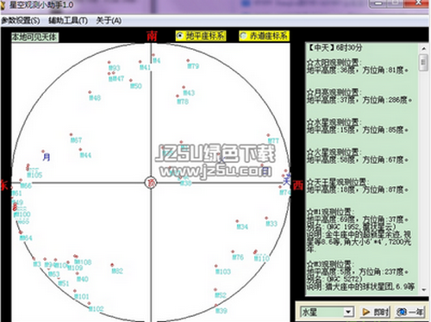Click the M1观测位置 entry text
Viewport: 431px width, 322px height.
tap(330, 212)
